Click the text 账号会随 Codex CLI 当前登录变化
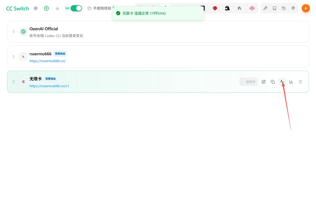Screen dimensions: 316x199 coord(56,36)
